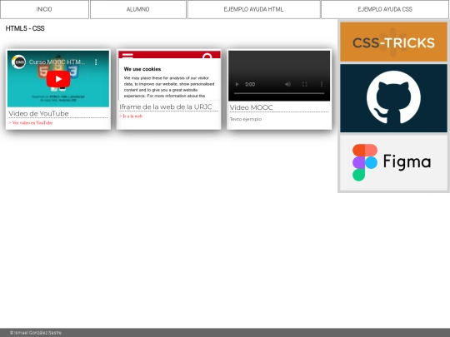Open hamburger menu in URJC iframe
Screen dimensions: 450x337
[127, 55]
